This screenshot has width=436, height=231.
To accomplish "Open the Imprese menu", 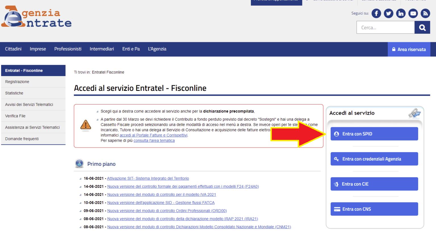I will [x=38, y=49].
